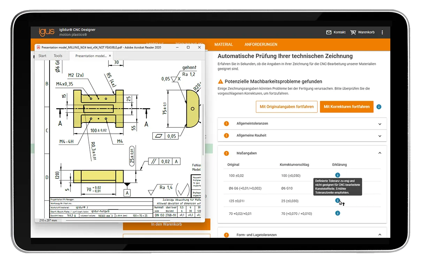Expand the Allgemeine Rauheit section
This screenshot has height=264, width=421.
(380, 135)
